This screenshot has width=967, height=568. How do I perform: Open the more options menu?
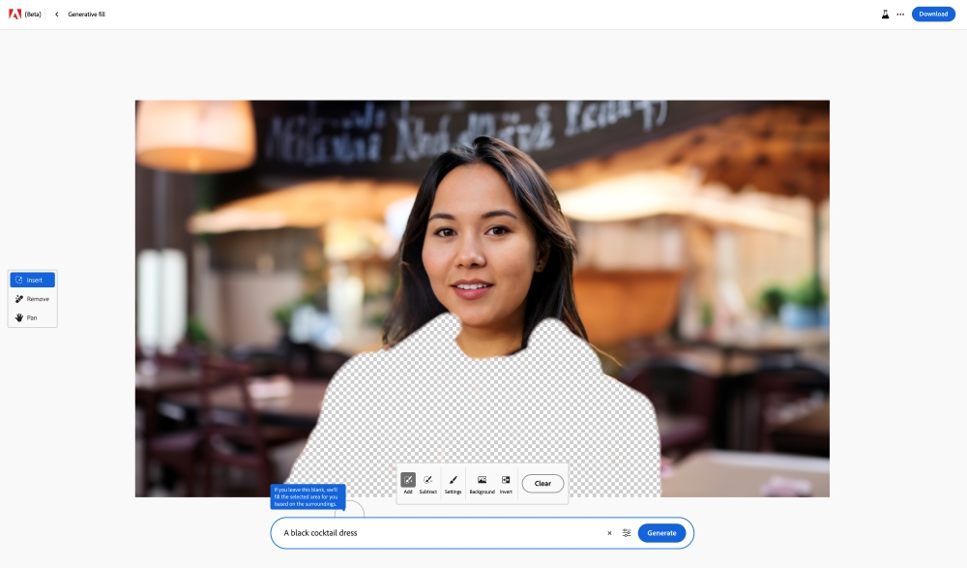point(899,14)
